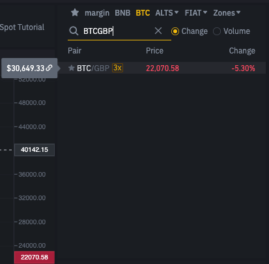
Task: Select the Volume radio button
Action: pyautogui.click(x=217, y=31)
